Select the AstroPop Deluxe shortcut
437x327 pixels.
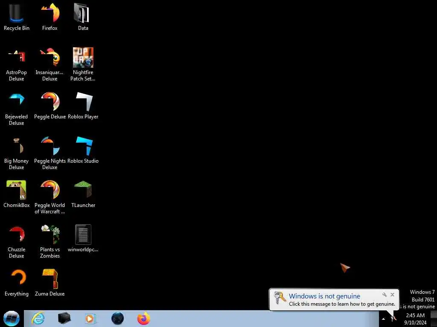(17, 64)
